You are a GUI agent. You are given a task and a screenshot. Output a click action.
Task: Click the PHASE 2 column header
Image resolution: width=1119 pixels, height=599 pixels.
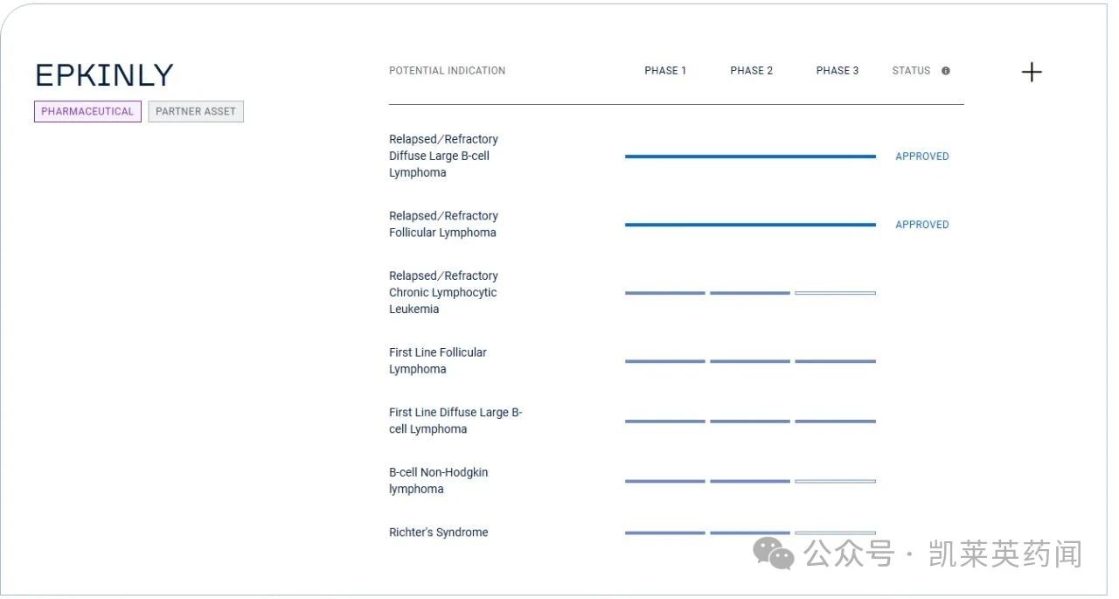click(752, 71)
